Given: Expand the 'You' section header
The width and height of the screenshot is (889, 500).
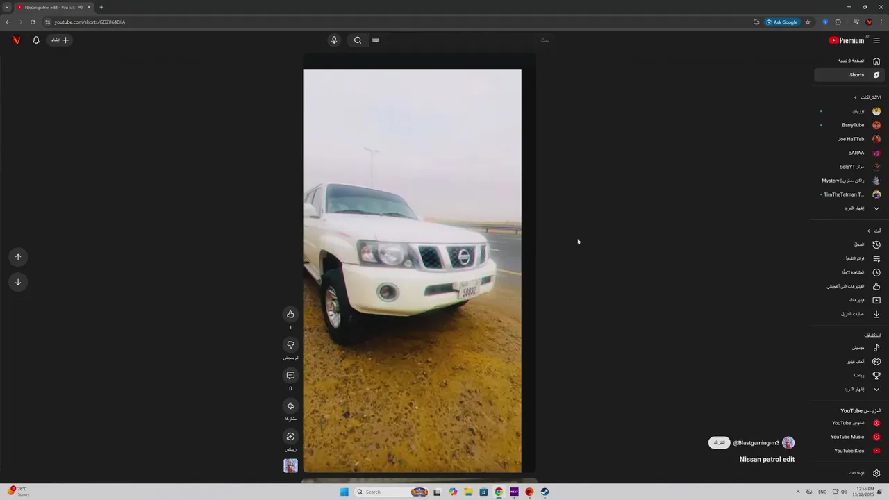Looking at the screenshot, I should click(873, 231).
